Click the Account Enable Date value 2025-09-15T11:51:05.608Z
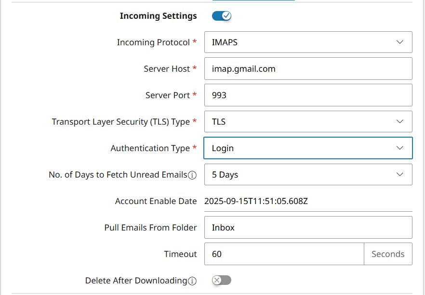The height and width of the screenshot is (295, 425). [x=256, y=201]
